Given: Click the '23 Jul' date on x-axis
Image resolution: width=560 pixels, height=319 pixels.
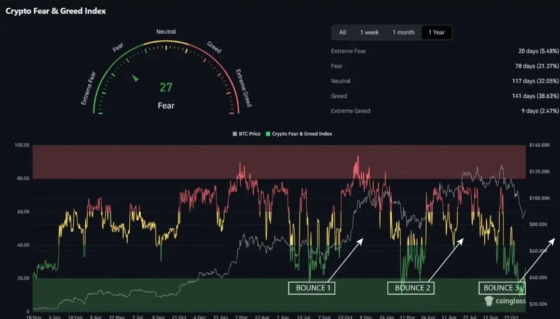Looking at the screenshot, I should tap(304, 317).
